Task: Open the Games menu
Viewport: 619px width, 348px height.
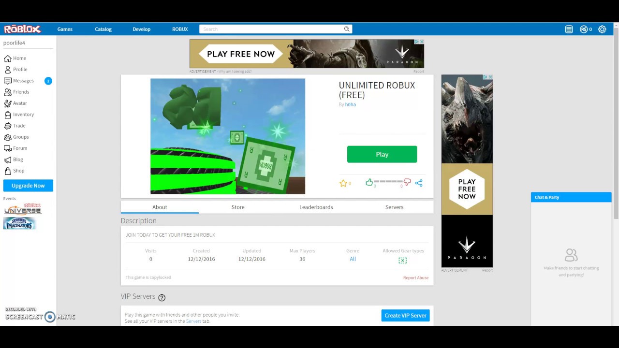Action: point(65,29)
